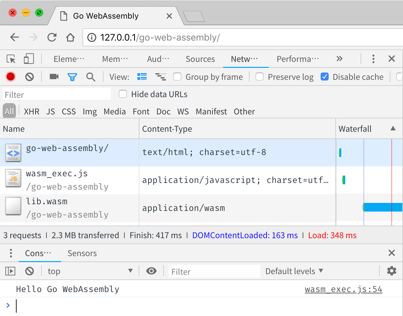403x316 pixels.
Task: Select the Network tab
Action: pyautogui.click(x=244, y=59)
